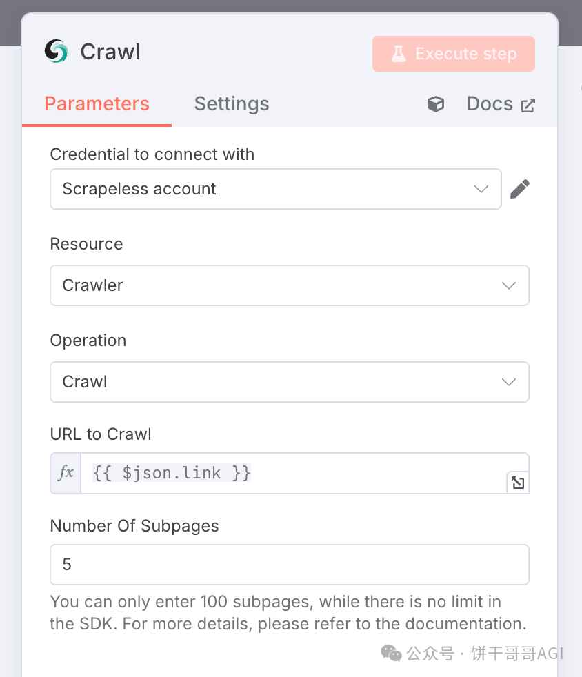The height and width of the screenshot is (677, 582).
Task: Run the Execute step button
Action: point(453,54)
